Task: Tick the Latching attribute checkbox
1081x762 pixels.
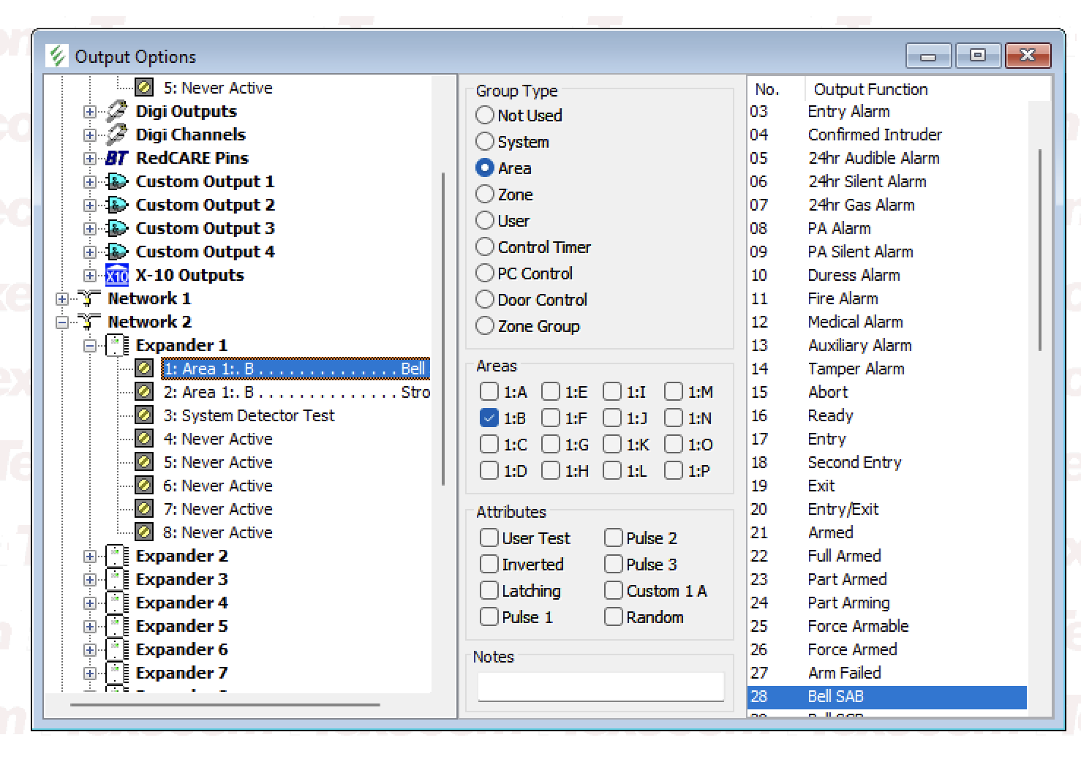Action: tap(489, 591)
